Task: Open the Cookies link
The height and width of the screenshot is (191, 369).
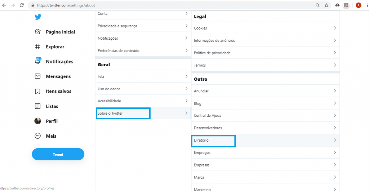Action: [x=266, y=28]
